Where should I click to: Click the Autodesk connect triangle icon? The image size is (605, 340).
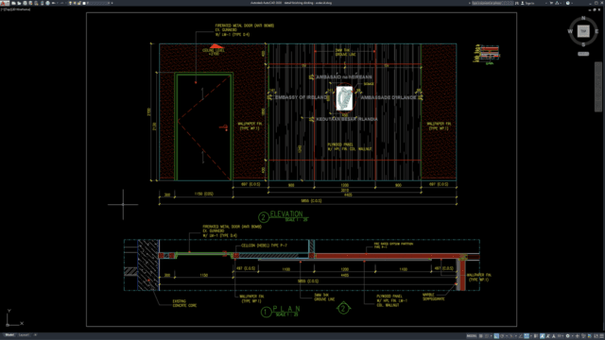click(557, 3)
